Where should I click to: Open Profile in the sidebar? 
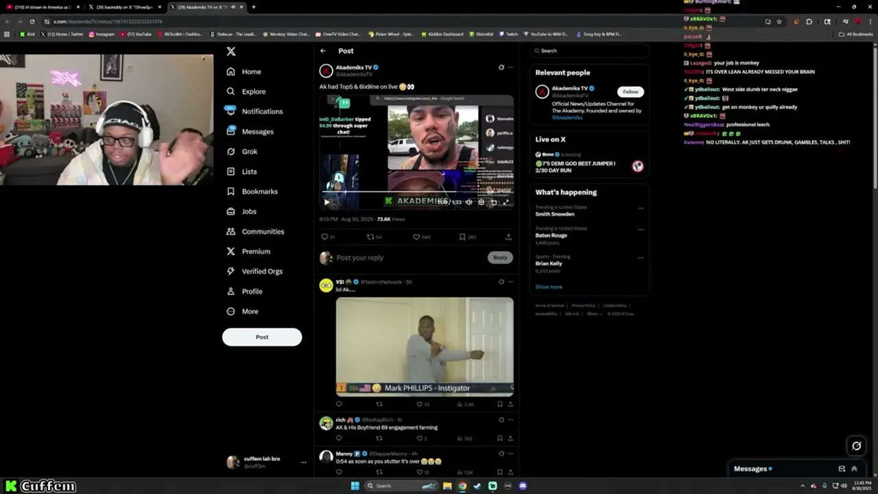pos(245,291)
